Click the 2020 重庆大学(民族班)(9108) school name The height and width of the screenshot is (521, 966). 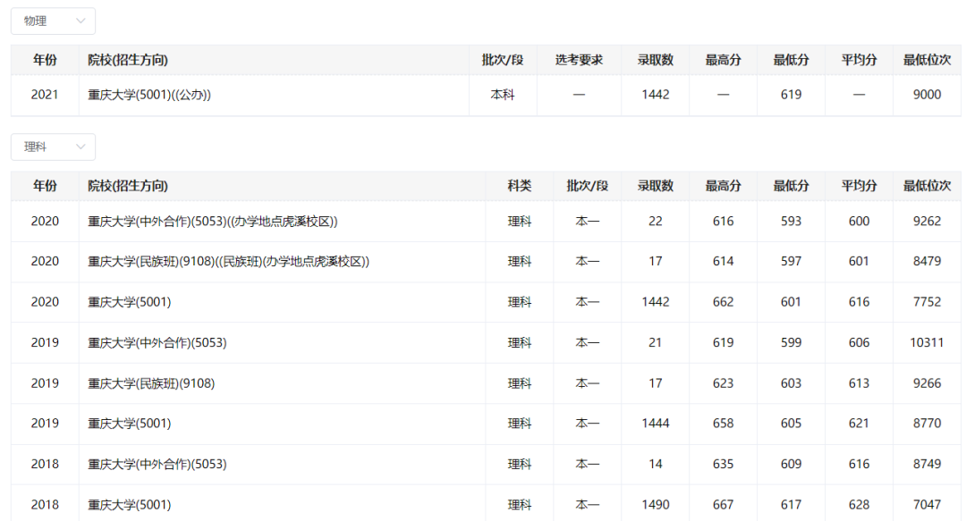pos(228,261)
